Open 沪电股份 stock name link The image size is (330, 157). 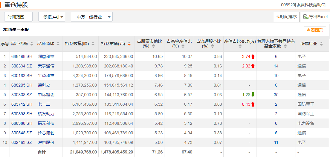click(46, 142)
